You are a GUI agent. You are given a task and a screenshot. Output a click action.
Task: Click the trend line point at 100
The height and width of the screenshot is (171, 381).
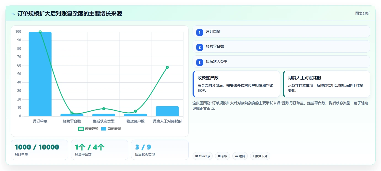40,32
